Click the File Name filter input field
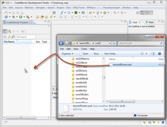 25,37
